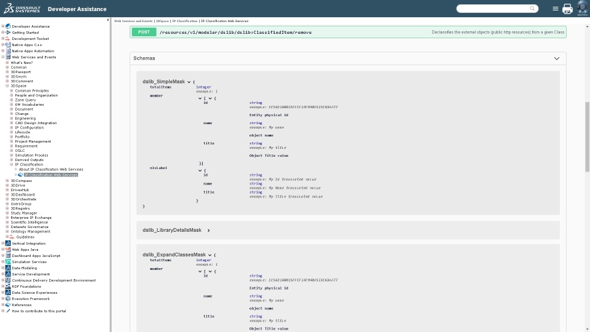The image size is (590, 332).
Task: Expand the Lifecycle tree node
Action: [12, 132]
